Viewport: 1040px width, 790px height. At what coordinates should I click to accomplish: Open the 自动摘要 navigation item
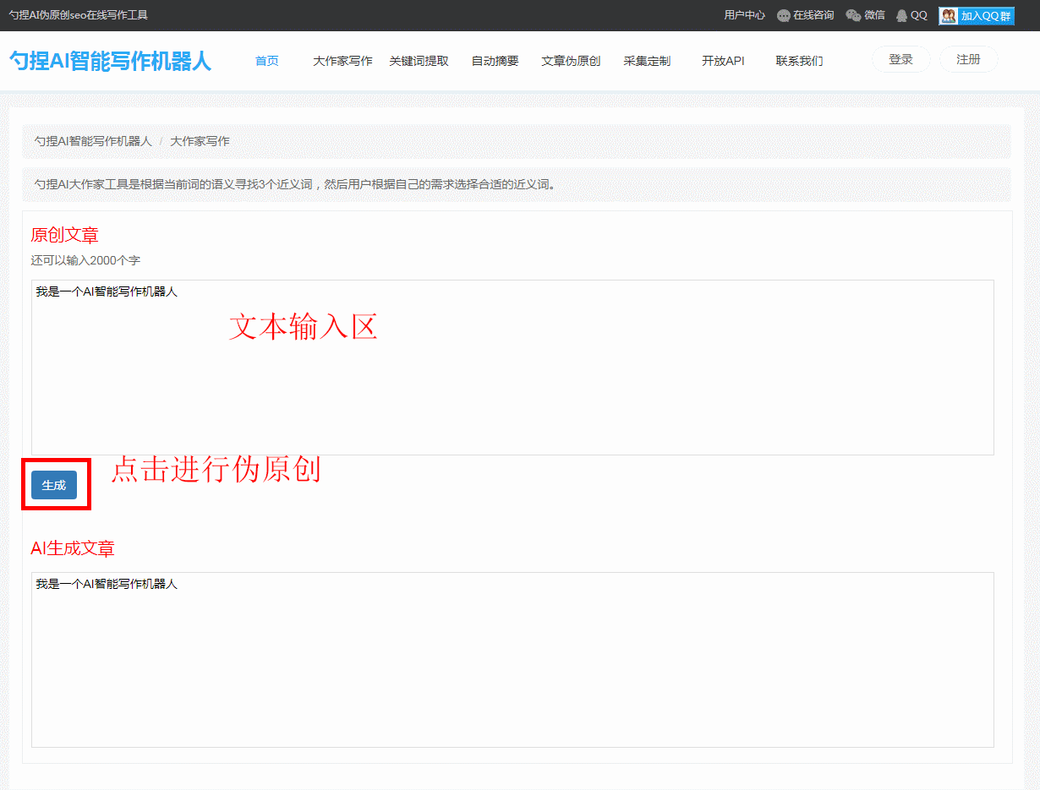coord(495,61)
